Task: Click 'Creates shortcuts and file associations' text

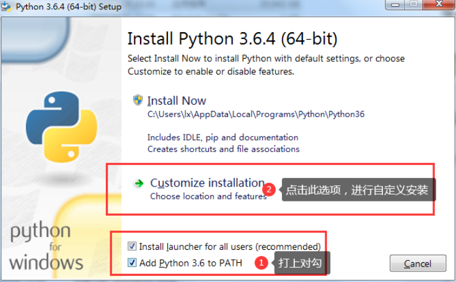Action: pos(223,149)
